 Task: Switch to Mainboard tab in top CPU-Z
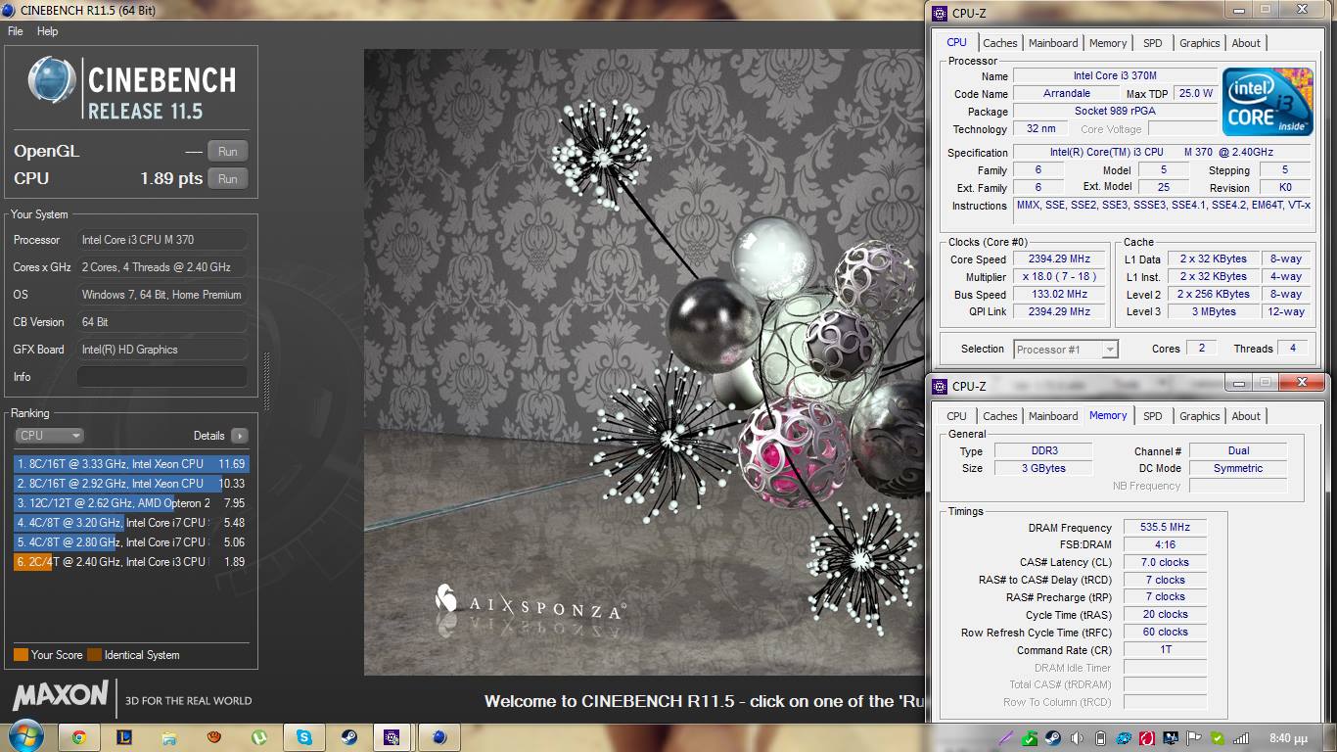coord(1053,43)
